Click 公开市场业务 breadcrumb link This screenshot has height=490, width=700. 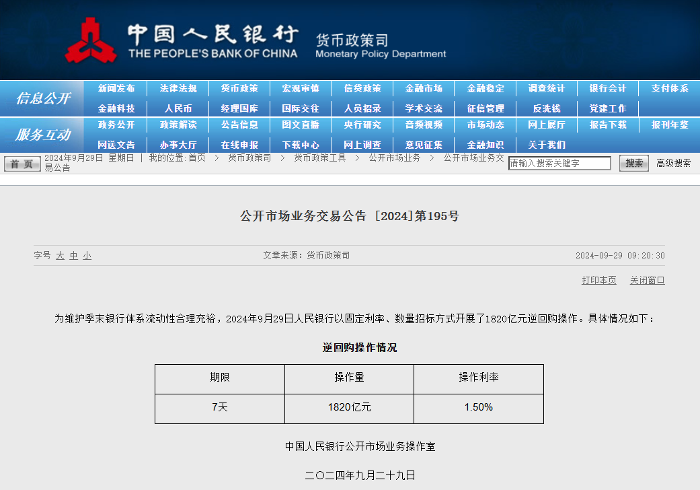click(394, 157)
